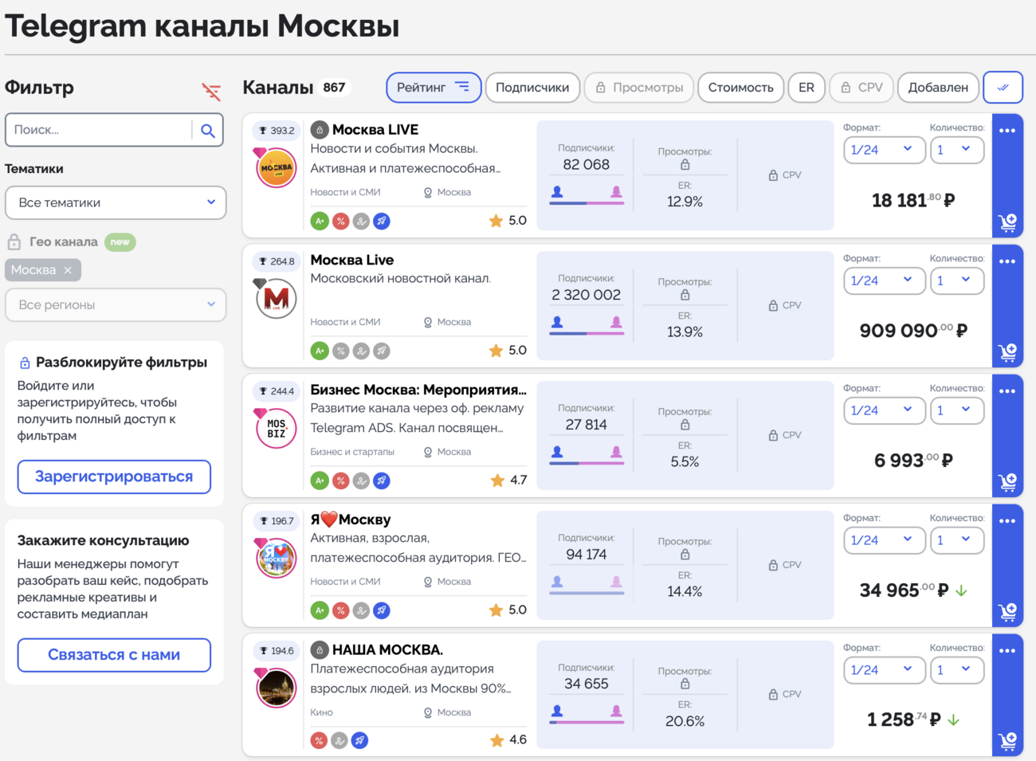The image size is (1036, 761).
Task: Sort channels by Стоимость
Action: point(740,88)
